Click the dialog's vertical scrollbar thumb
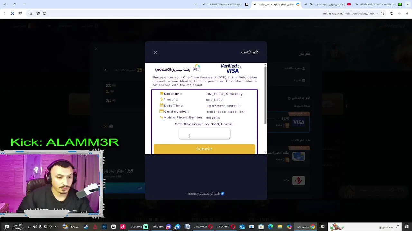 tap(265, 95)
